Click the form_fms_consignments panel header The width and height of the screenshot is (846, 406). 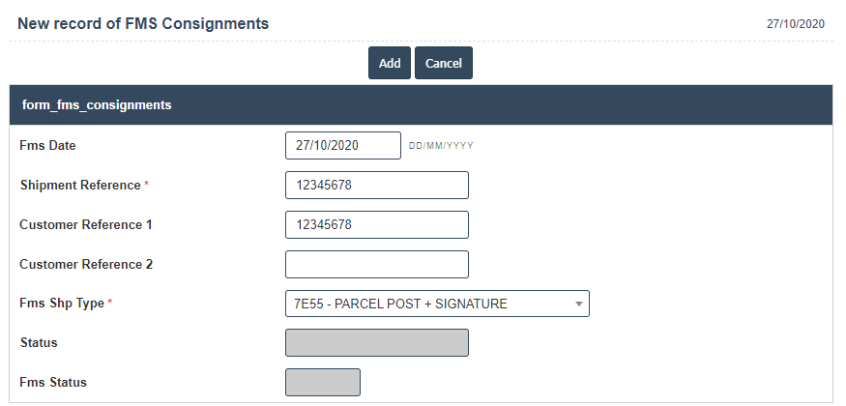coord(97,104)
